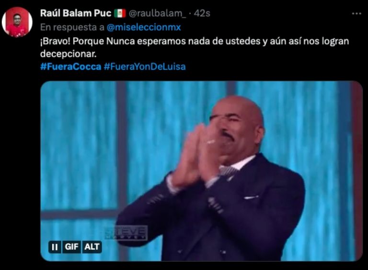
Task: Visit the @raulbalam_ handle
Action: click(x=157, y=13)
